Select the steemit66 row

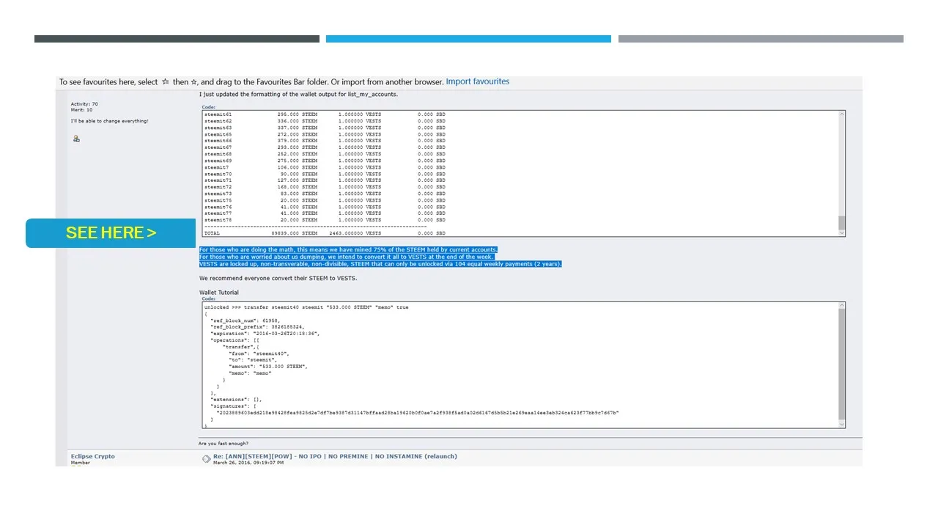coord(325,141)
